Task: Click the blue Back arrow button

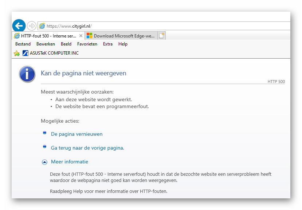Action: (x=19, y=26)
